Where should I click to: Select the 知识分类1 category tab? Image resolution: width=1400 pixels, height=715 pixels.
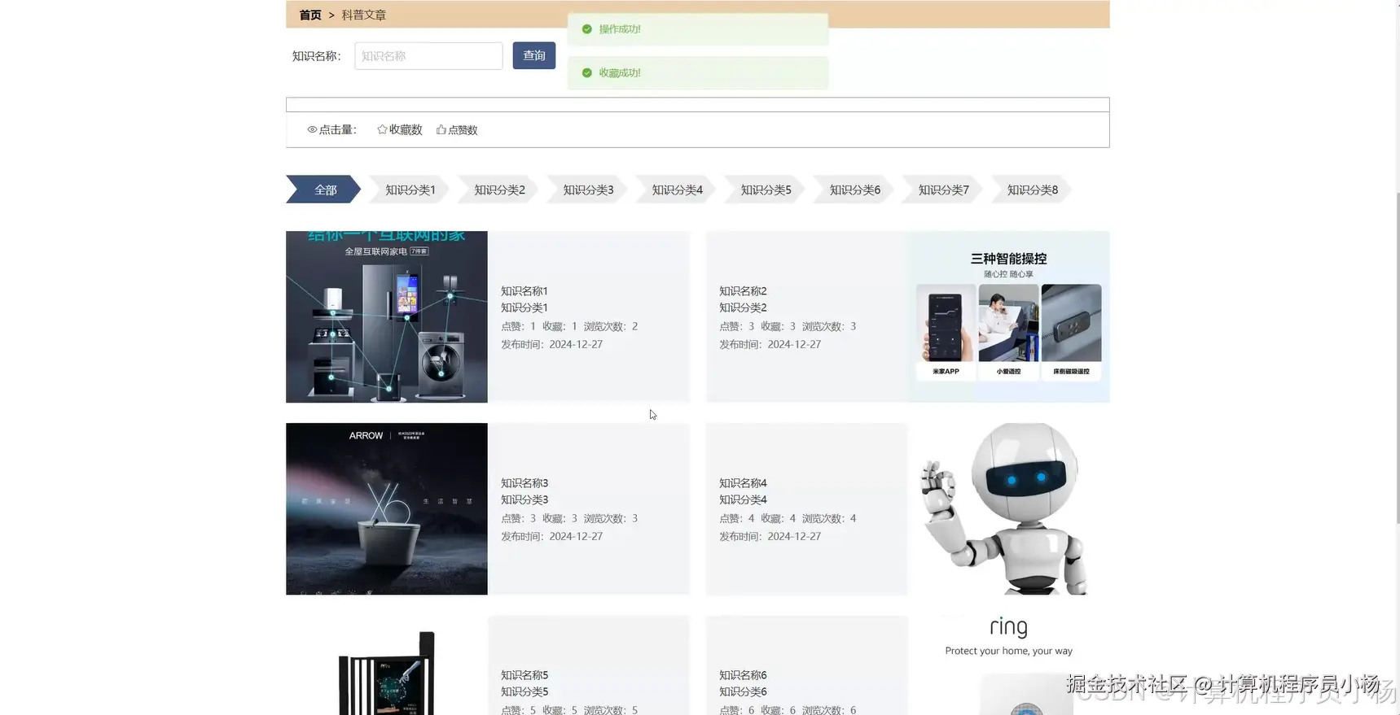coord(410,190)
